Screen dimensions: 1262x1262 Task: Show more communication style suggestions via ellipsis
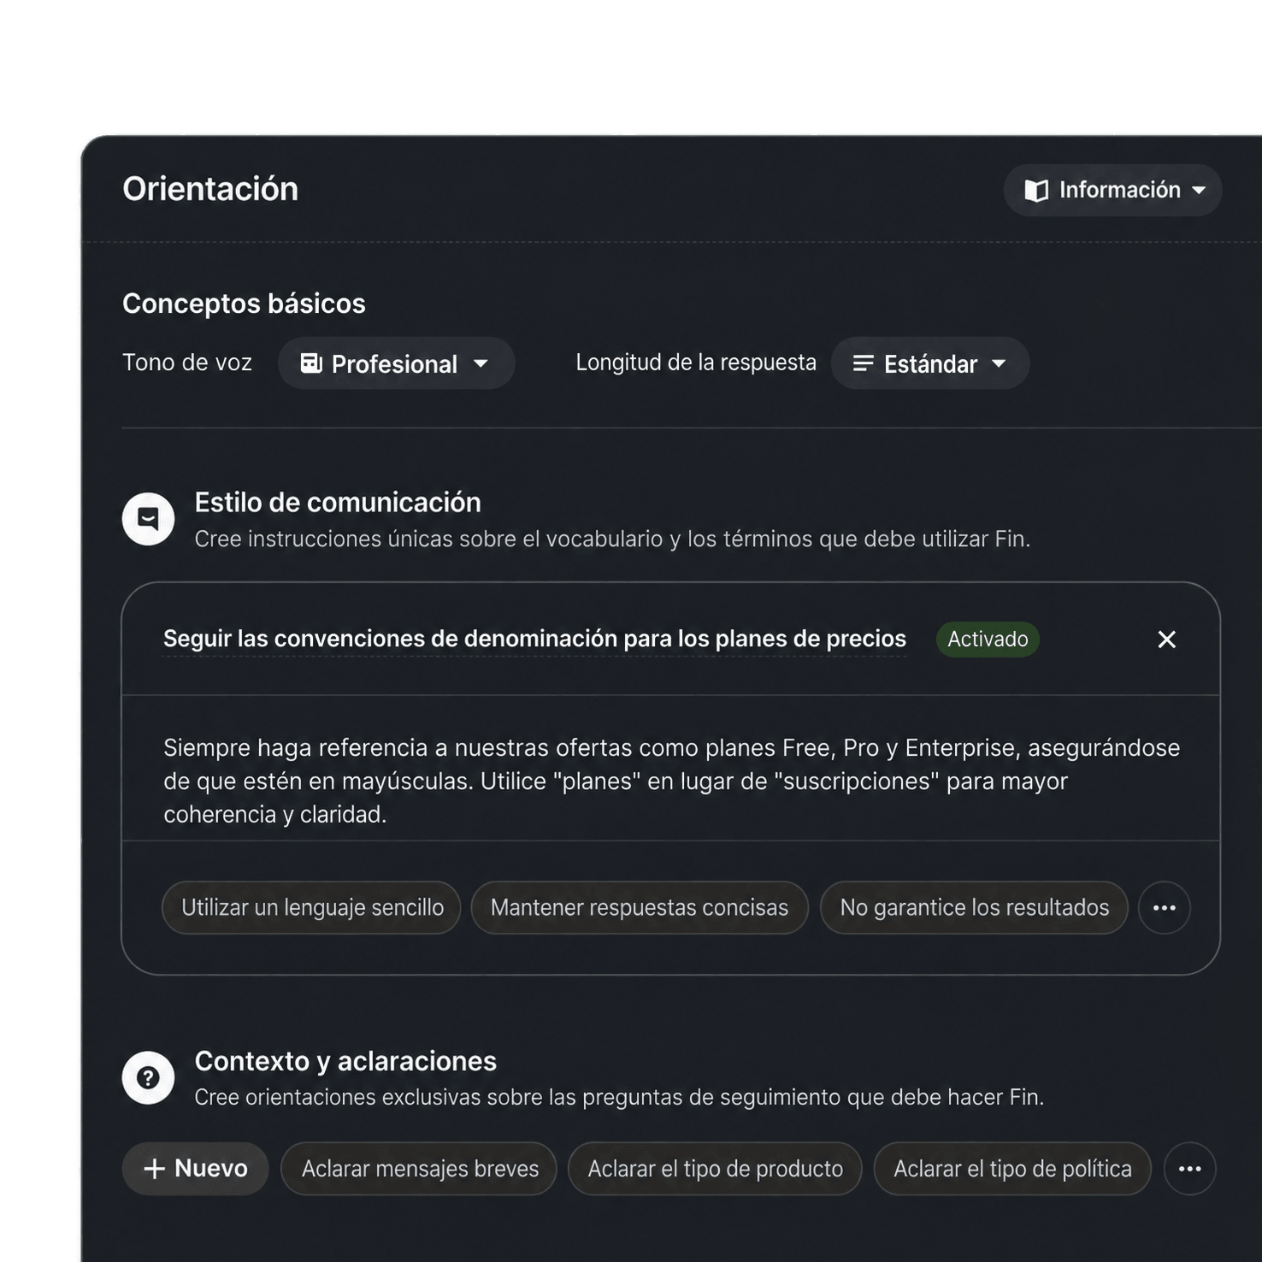(x=1165, y=908)
